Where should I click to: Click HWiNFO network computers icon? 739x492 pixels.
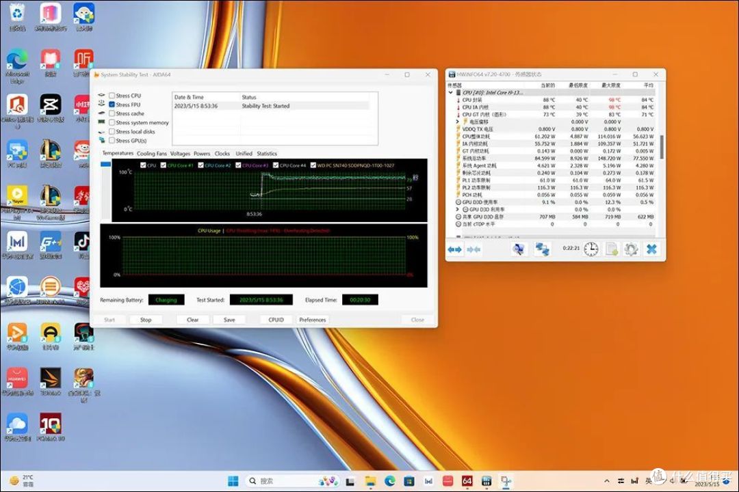point(542,249)
